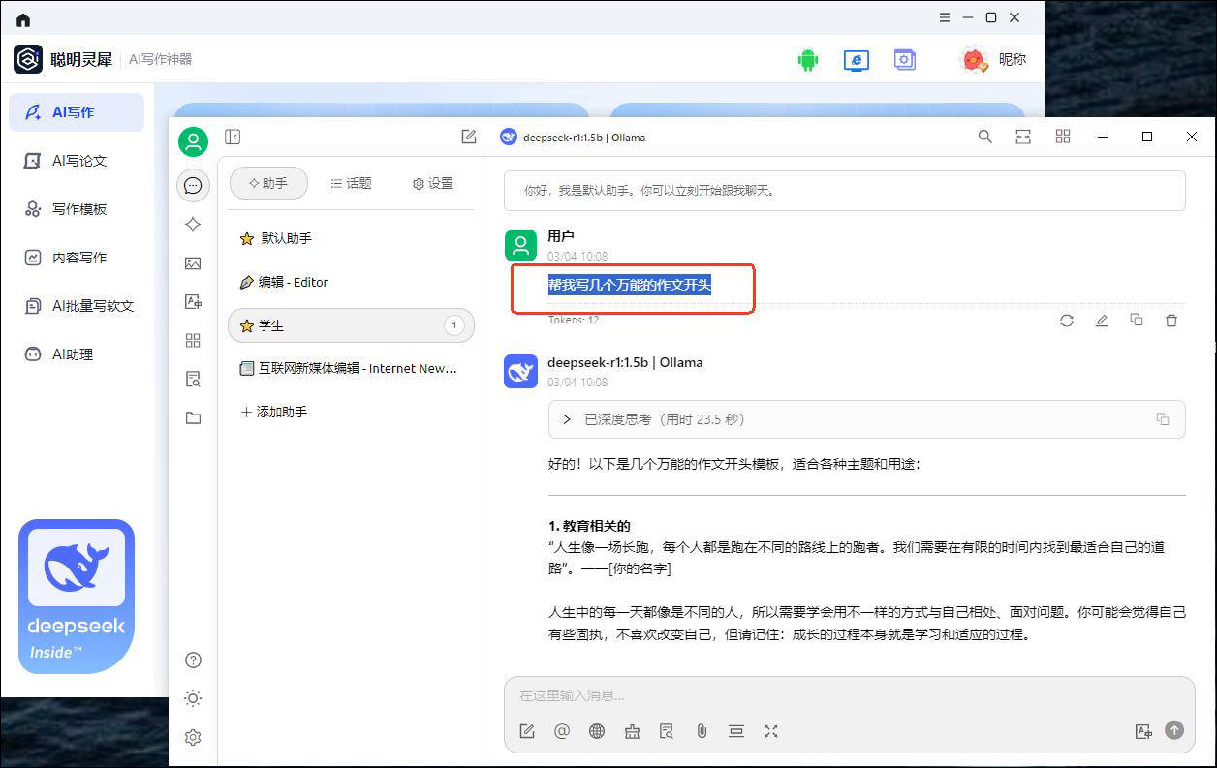Open 写作模板 in 聪明灵犀 window
The width and height of the screenshot is (1217, 768).
[x=77, y=209]
